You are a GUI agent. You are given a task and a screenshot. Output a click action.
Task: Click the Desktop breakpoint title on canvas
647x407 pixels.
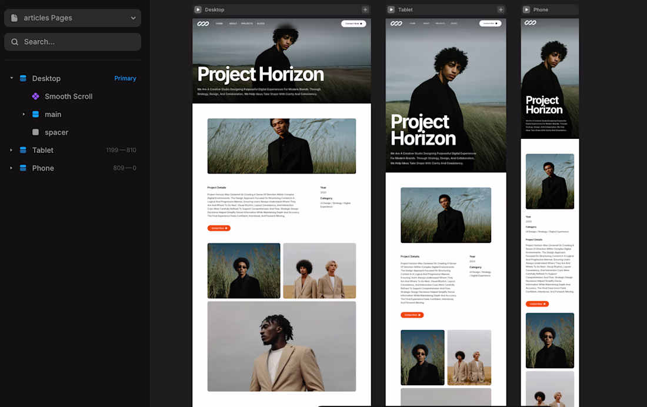point(215,9)
